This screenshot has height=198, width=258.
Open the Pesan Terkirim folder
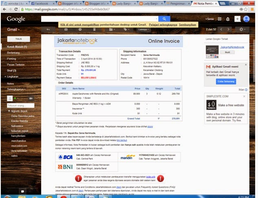click(15, 65)
